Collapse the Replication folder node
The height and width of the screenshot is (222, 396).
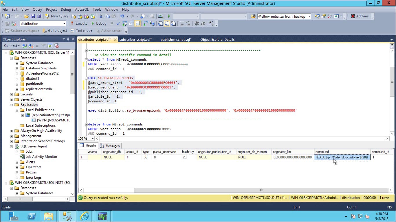click(x=11, y=105)
